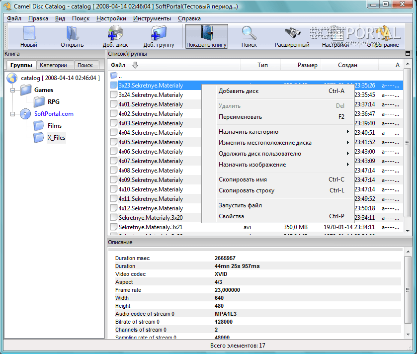417x354 pixels.
Task: Tick the checkbox for 4x08.Sekretnye.Materialy
Action: (x=114, y=170)
